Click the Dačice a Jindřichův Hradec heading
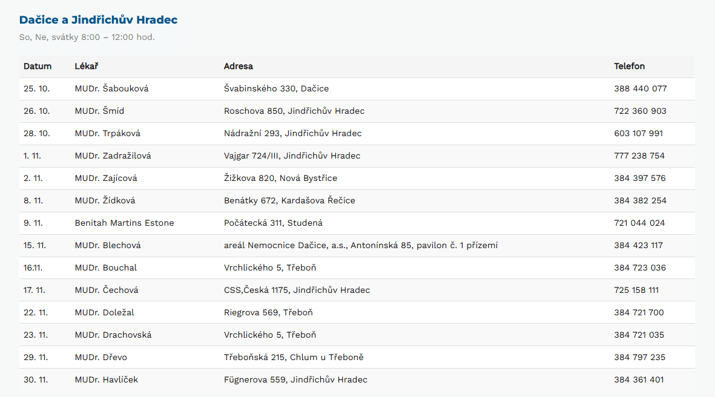Image resolution: width=715 pixels, height=397 pixels. pos(98,20)
